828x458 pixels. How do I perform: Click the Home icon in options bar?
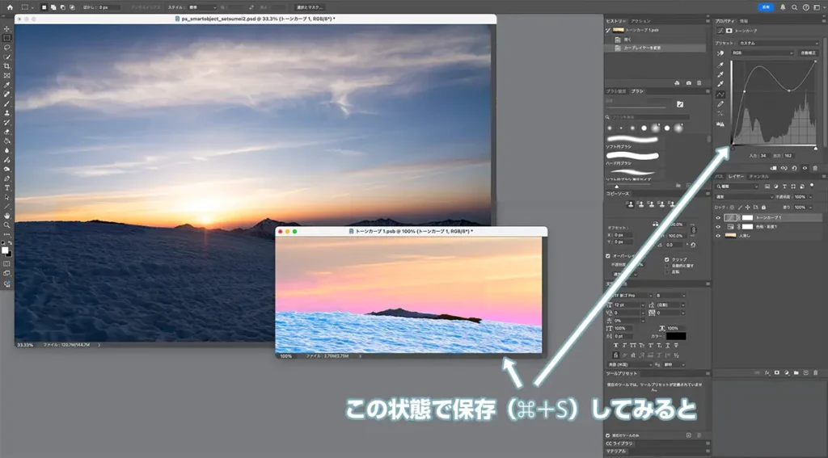(10, 7)
